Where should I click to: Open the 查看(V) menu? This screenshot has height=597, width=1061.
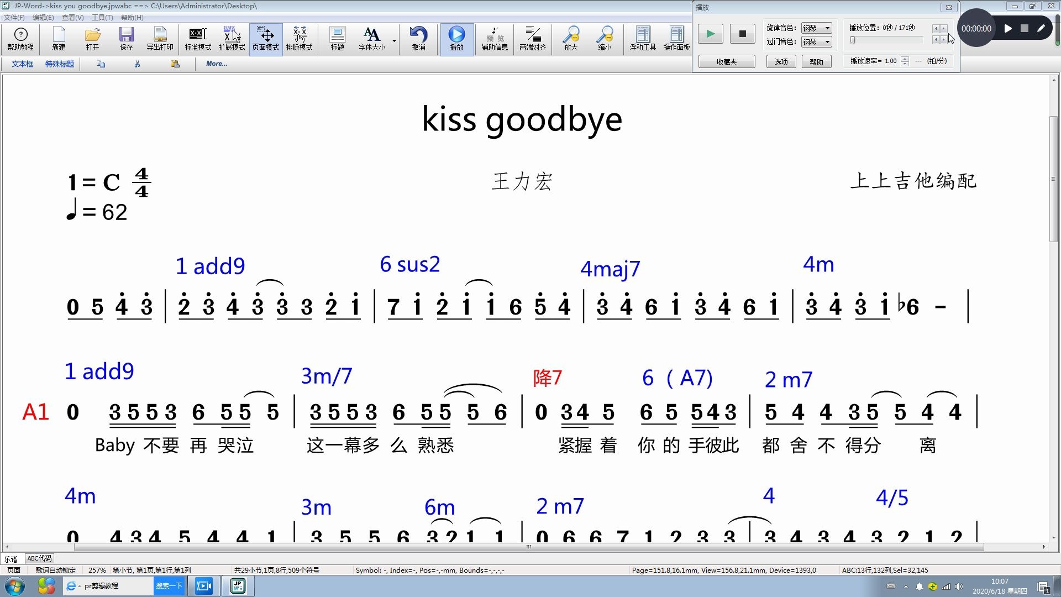pos(72,18)
